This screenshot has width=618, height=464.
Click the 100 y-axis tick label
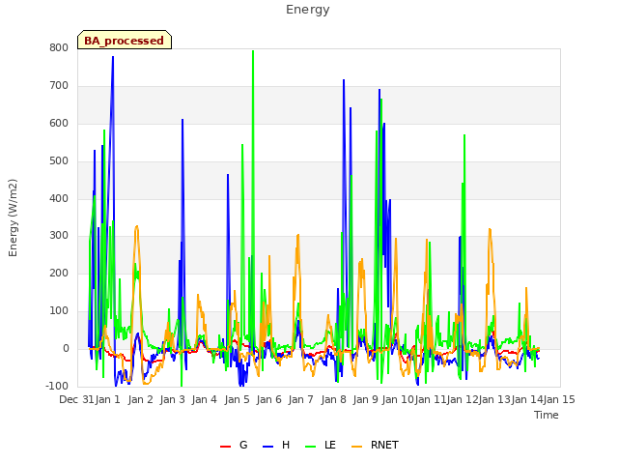click(x=59, y=311)
